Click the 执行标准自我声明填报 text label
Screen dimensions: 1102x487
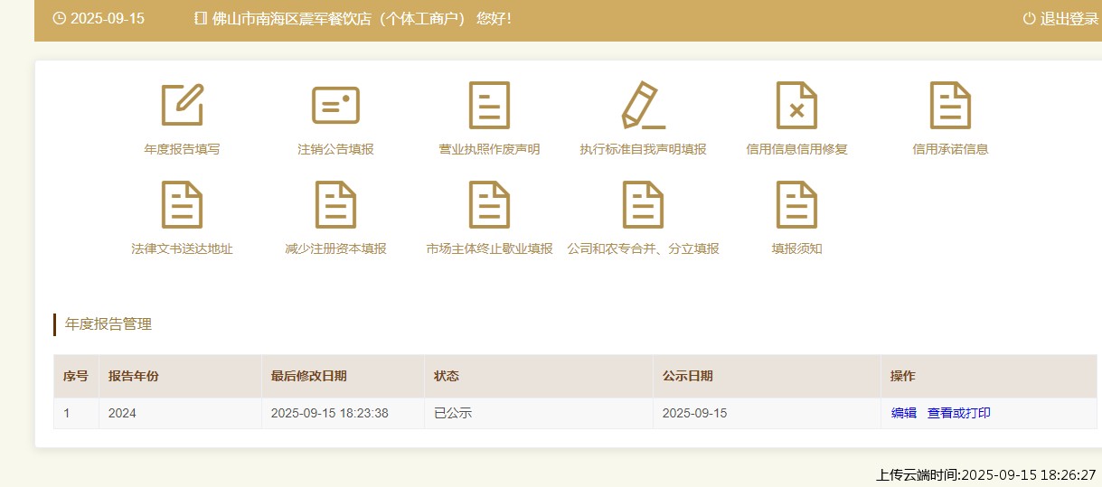coord(643,149)
